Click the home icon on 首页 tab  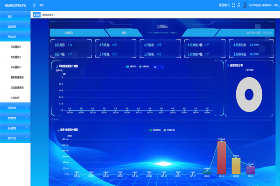[x=35, y=15]
